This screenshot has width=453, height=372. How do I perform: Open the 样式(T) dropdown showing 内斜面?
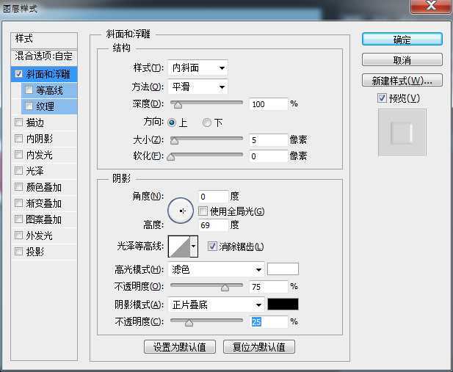coord(198,68)
